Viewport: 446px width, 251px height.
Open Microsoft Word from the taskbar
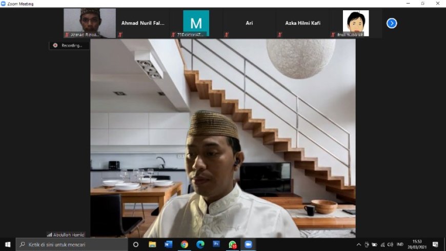click(x=168, y=244)
